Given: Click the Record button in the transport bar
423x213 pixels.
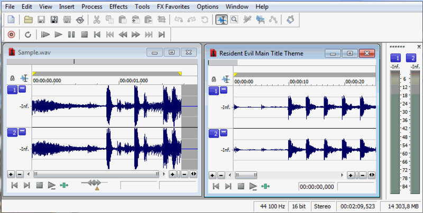Looking at the screenshot, I should click(10, 35).
